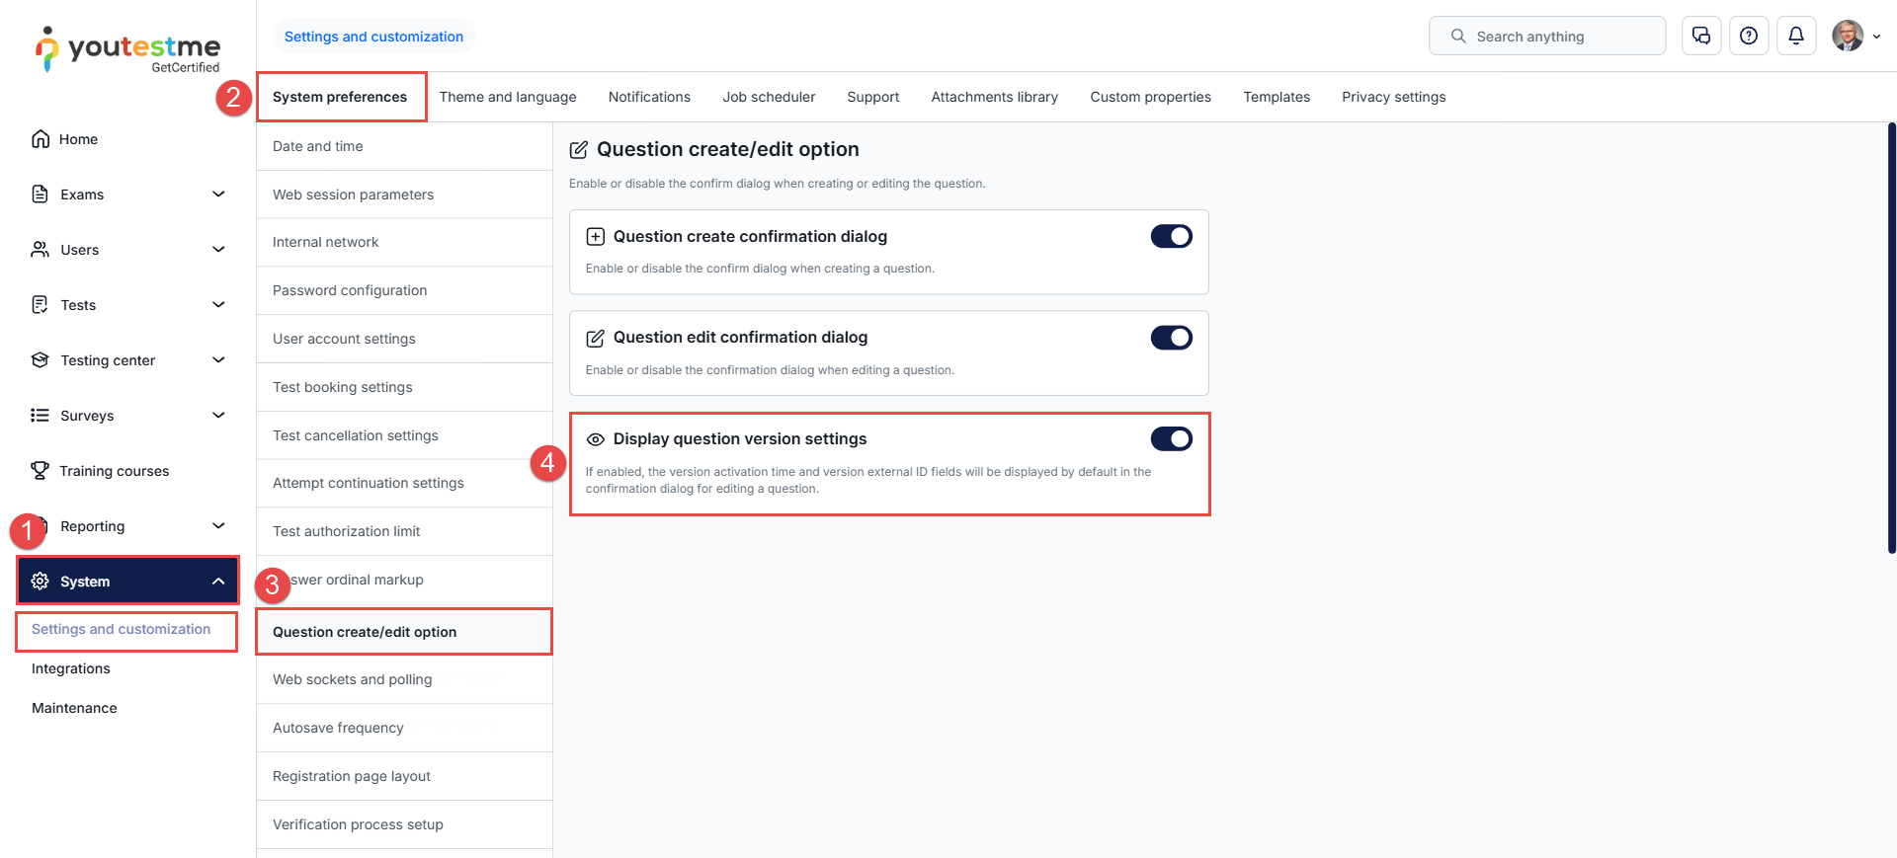
Task: Toggle Display question version settings switch
Action: click(1172, 439)
